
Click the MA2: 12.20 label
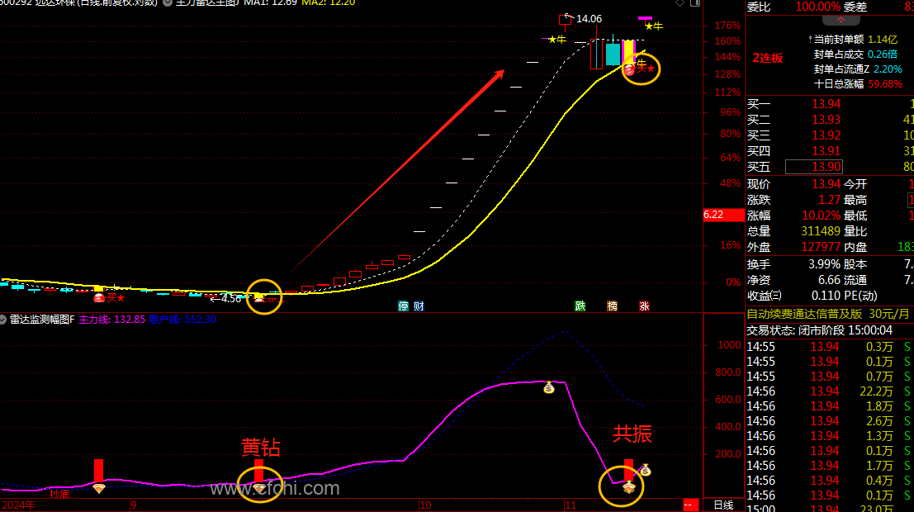click(x=328, y=3)
